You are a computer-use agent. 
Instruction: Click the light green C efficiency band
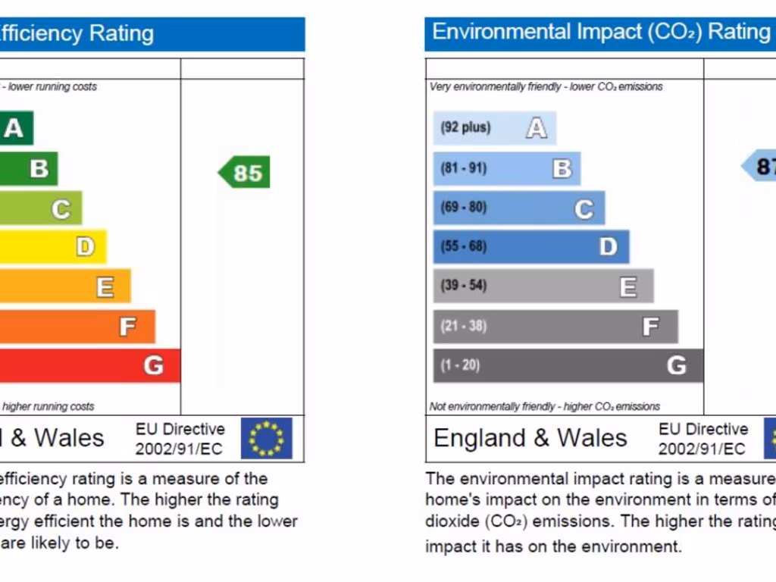(x=41, y=208)
